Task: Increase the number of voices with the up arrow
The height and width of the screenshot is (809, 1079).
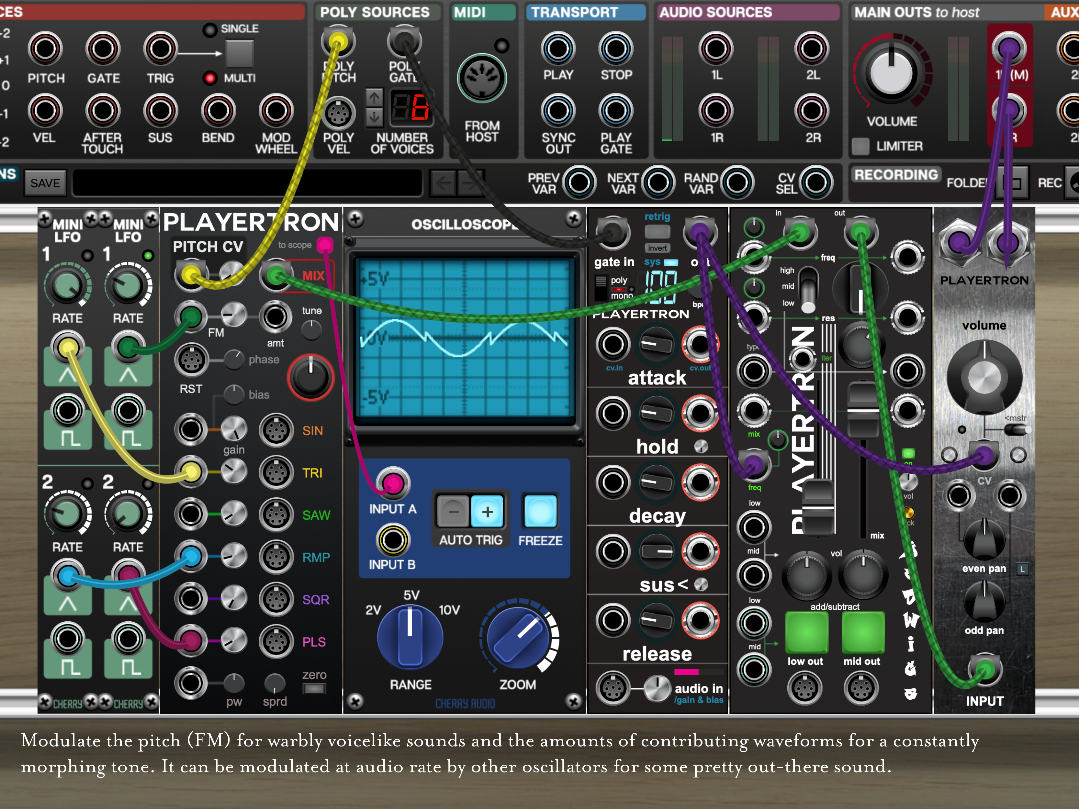Action: (374, 98)
